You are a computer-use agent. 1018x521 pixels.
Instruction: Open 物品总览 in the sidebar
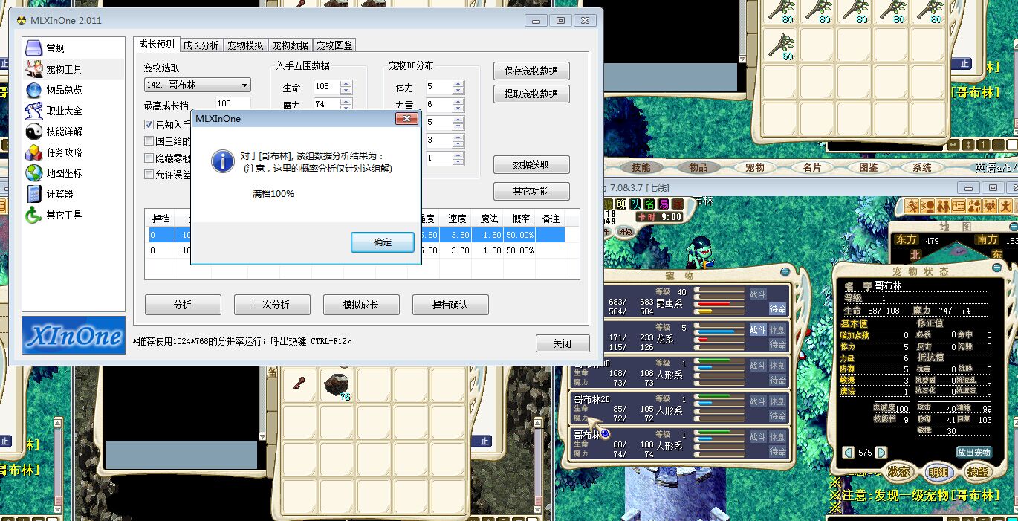(x=64, y=90)
